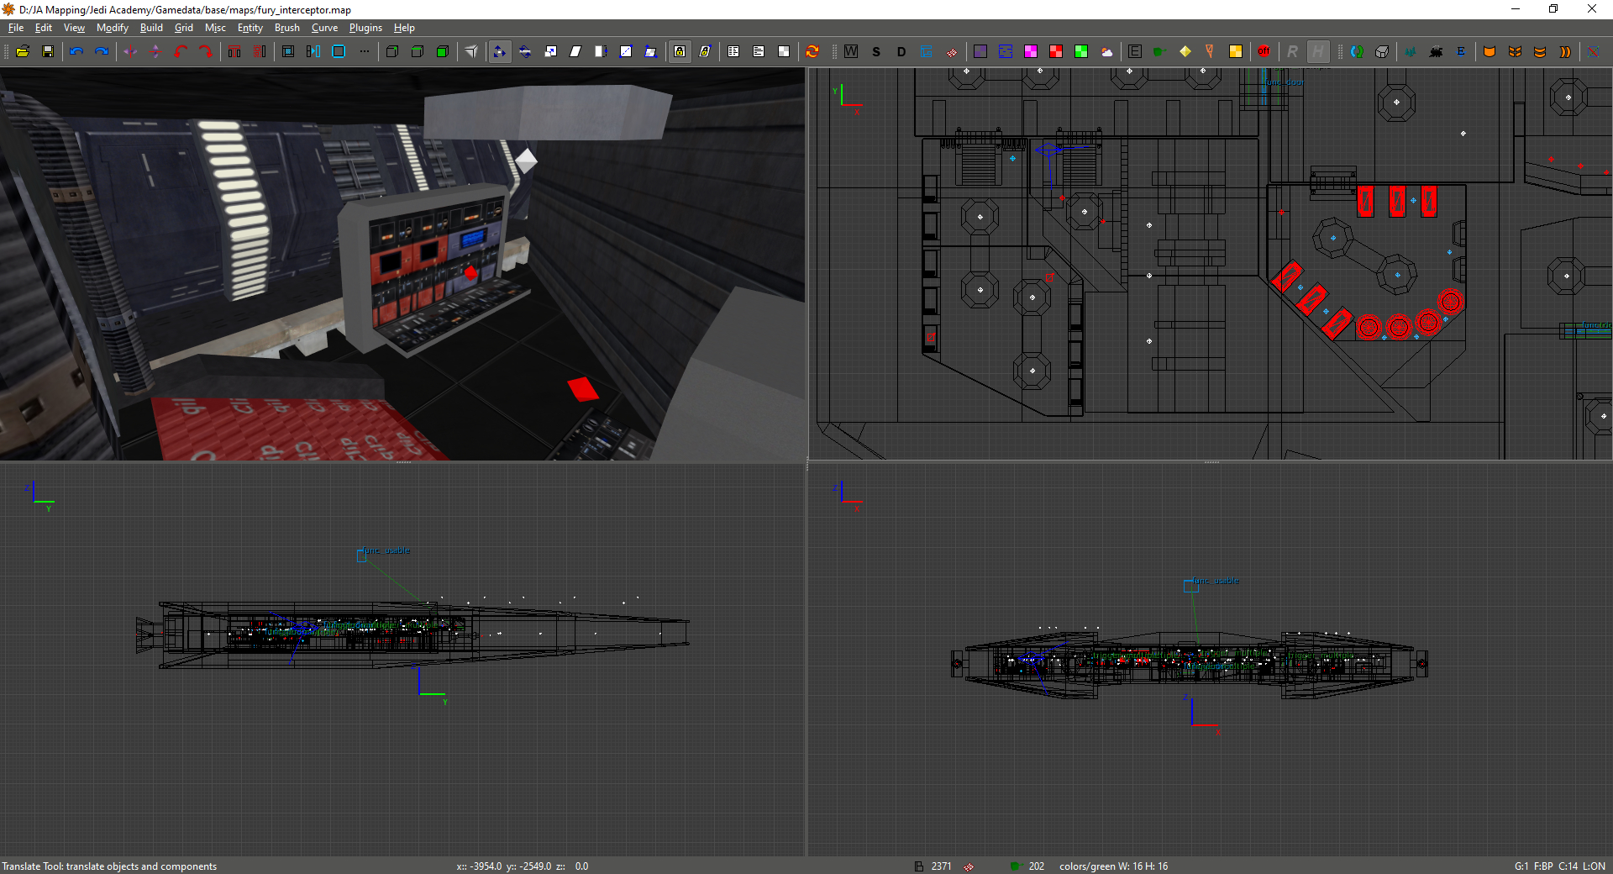Click the brush count '2371' in status bar
Viewport: 1613px width, 874px height.
(941, 866)
